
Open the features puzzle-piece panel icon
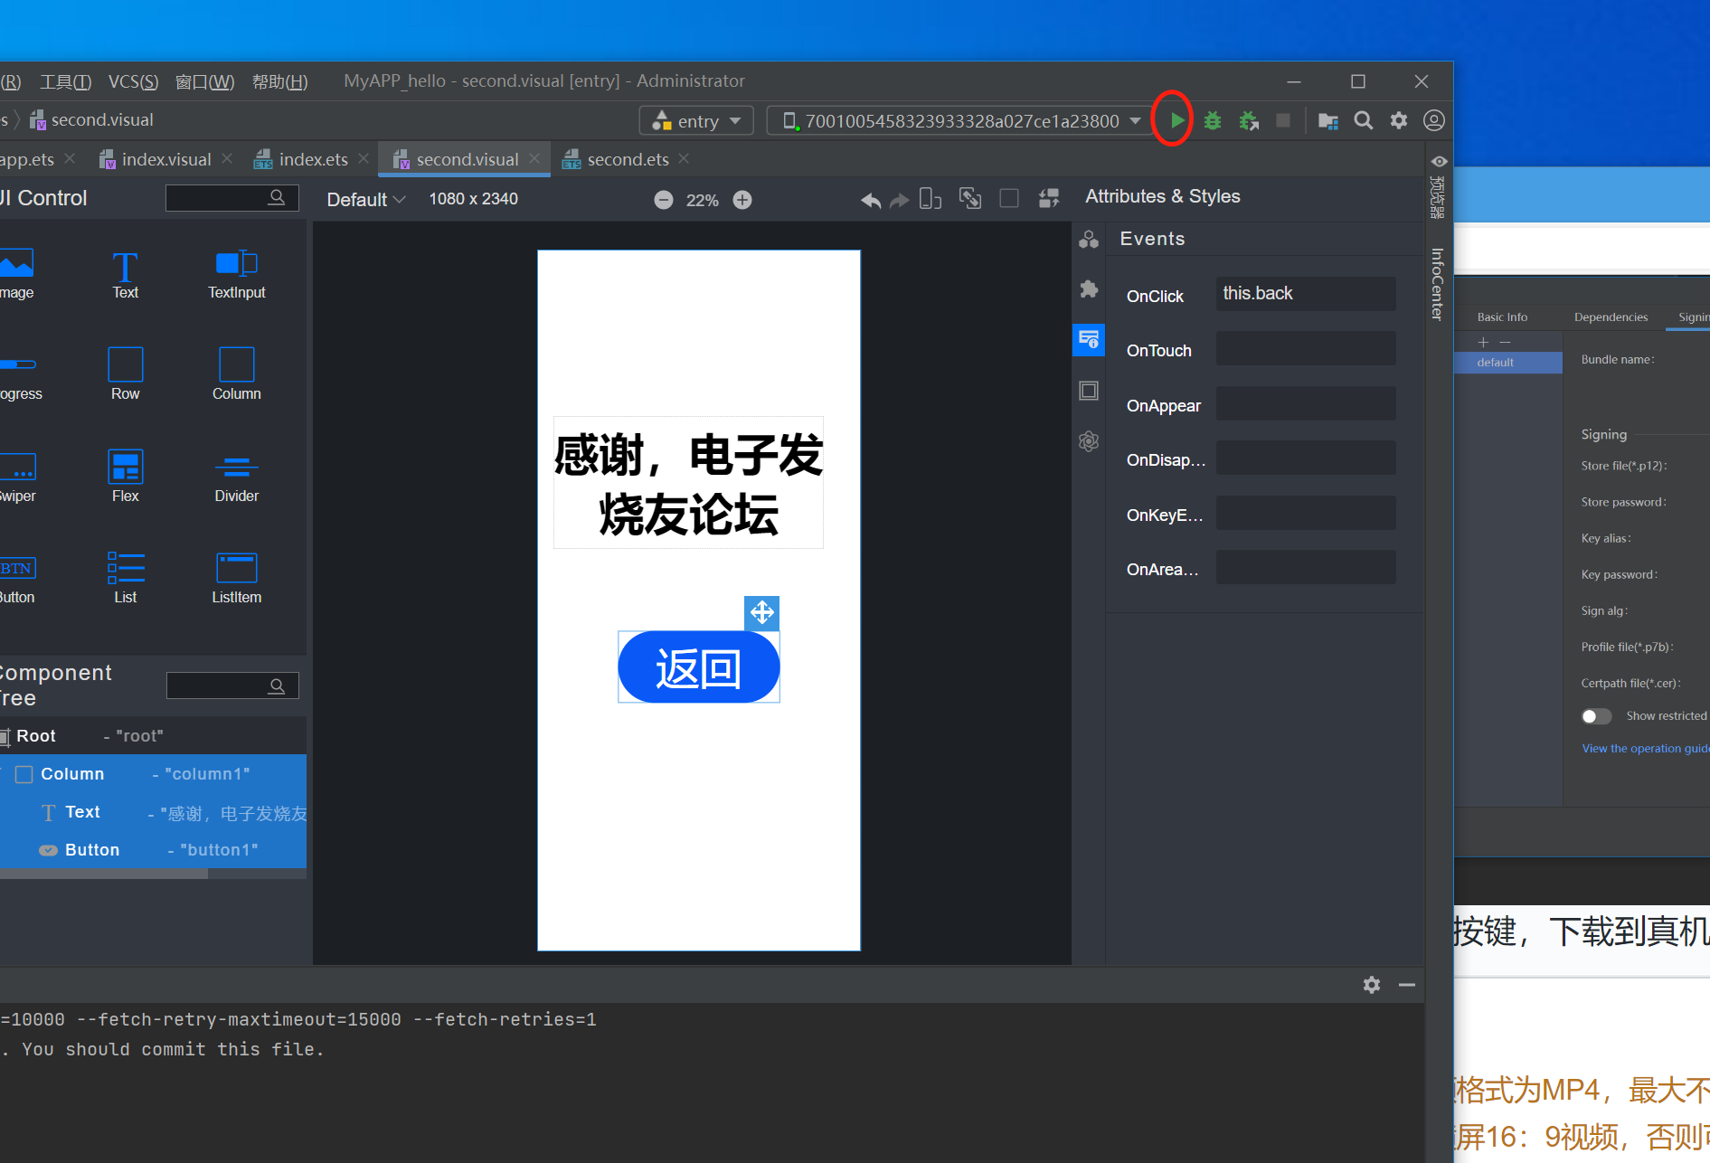click(x=1089, y=289)
